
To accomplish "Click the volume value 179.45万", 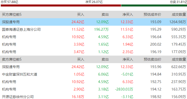I will tap(179, 44).
